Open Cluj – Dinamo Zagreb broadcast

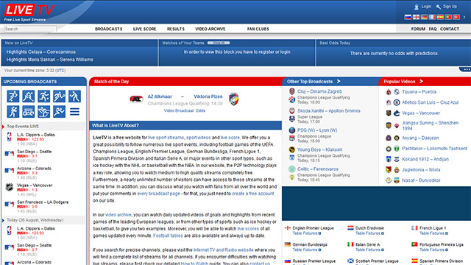point(319,91)
